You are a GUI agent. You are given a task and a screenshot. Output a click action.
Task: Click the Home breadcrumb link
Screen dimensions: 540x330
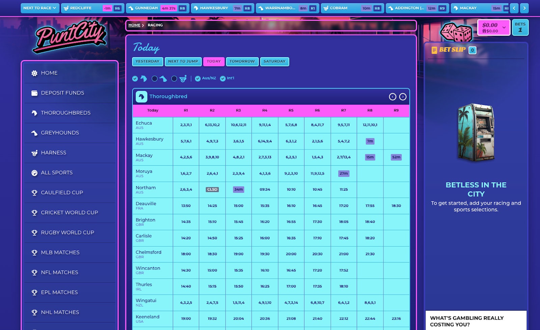[x=134, y=25]
